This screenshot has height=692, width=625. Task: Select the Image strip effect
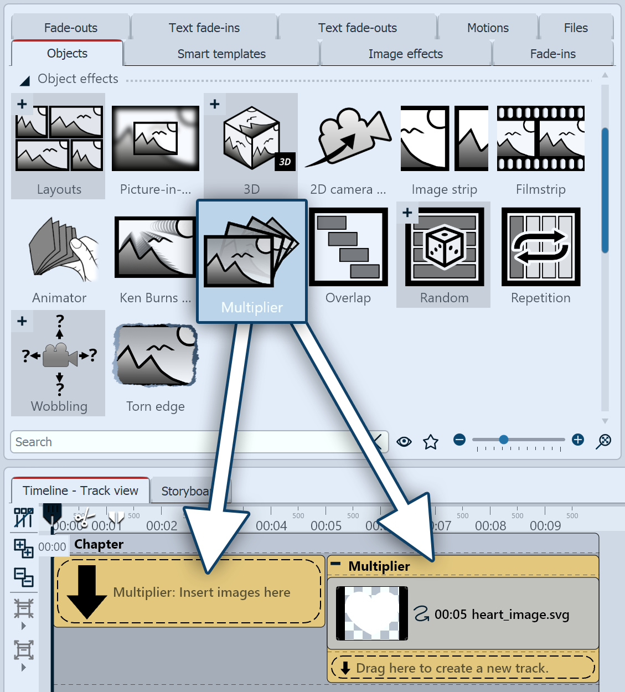[x=444, y=138]
